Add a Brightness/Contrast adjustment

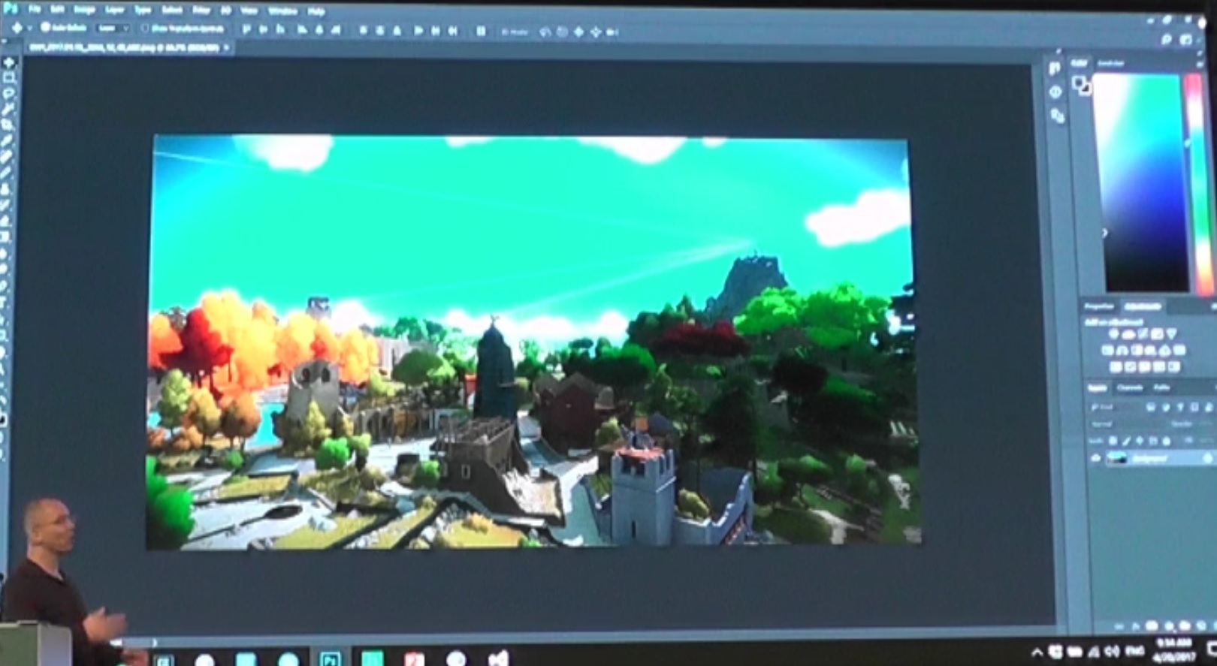pos(1113,333)
